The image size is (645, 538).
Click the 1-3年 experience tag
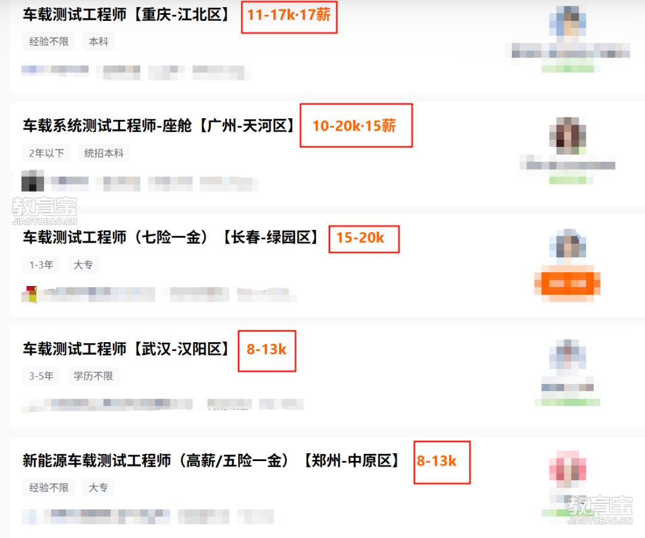42,265
